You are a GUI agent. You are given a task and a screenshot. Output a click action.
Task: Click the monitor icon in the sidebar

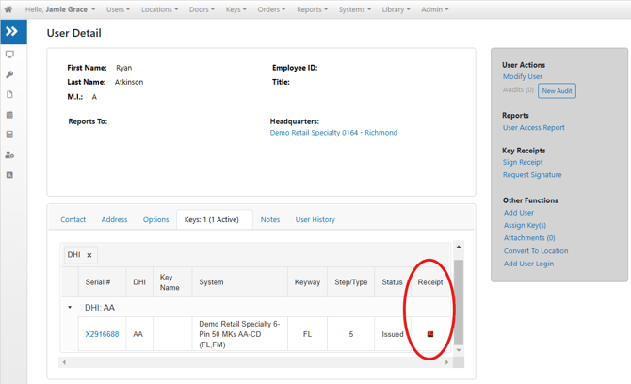[x=9, y=55]
